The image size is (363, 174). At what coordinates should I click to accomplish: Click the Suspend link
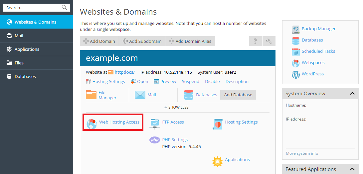pos(191,82)
